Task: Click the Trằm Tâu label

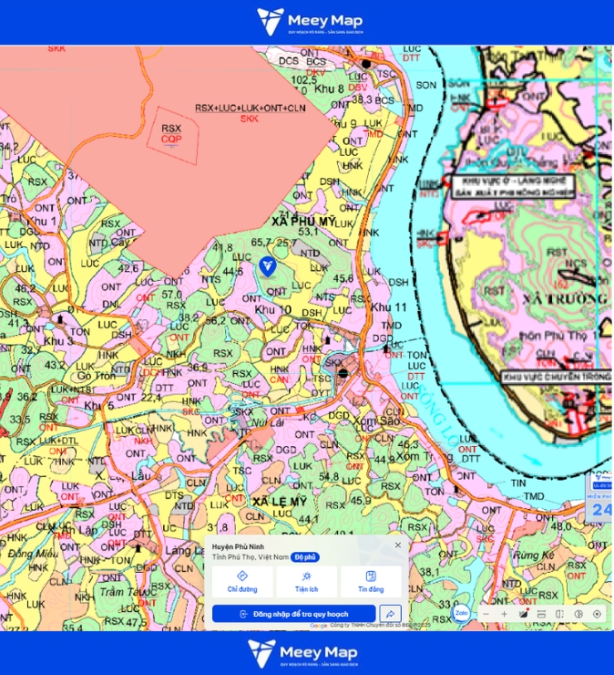Action: click(x=124, y=592)
